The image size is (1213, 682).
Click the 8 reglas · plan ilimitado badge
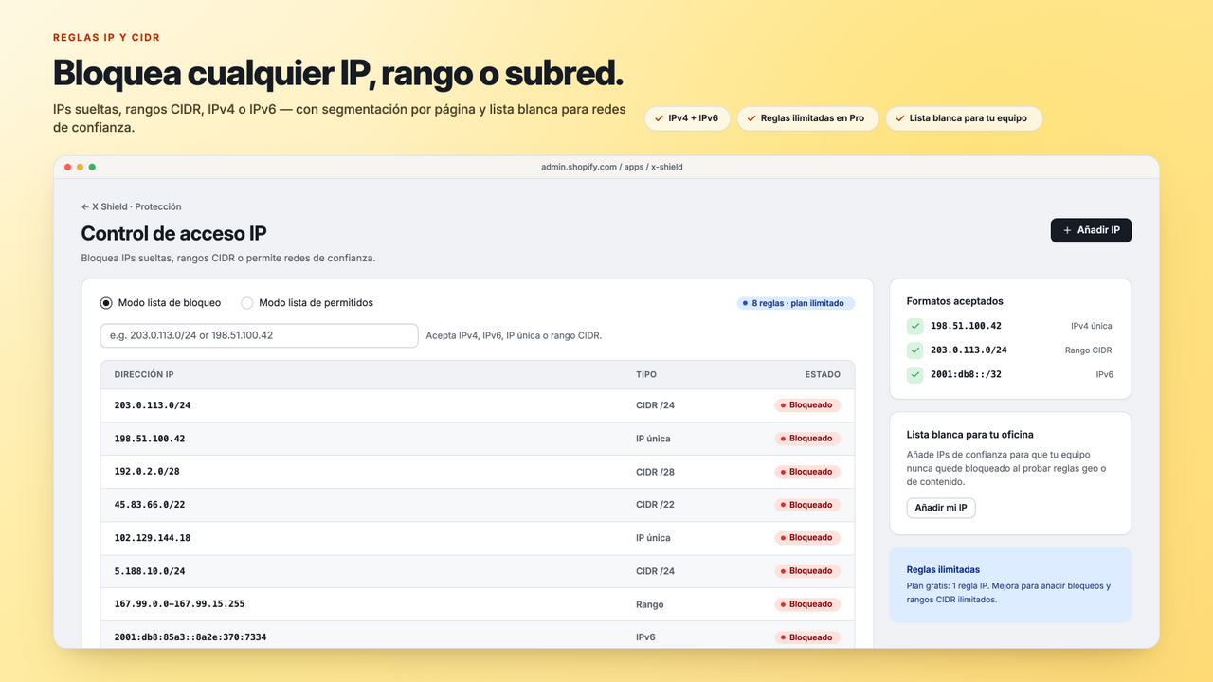click(796, 303)
